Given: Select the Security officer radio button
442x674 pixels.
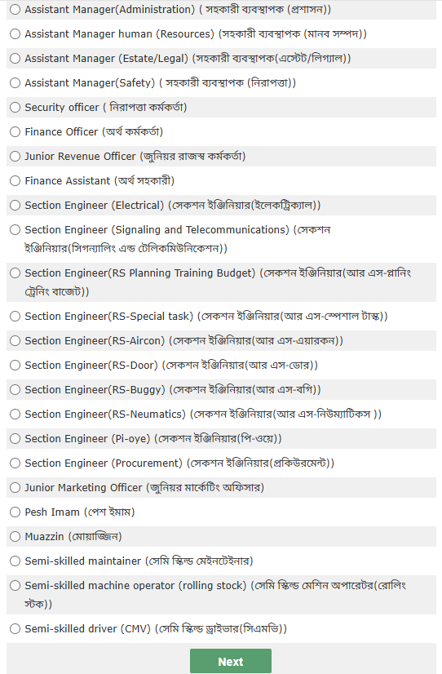Looking at the screenshot, I should pos(15,107).
